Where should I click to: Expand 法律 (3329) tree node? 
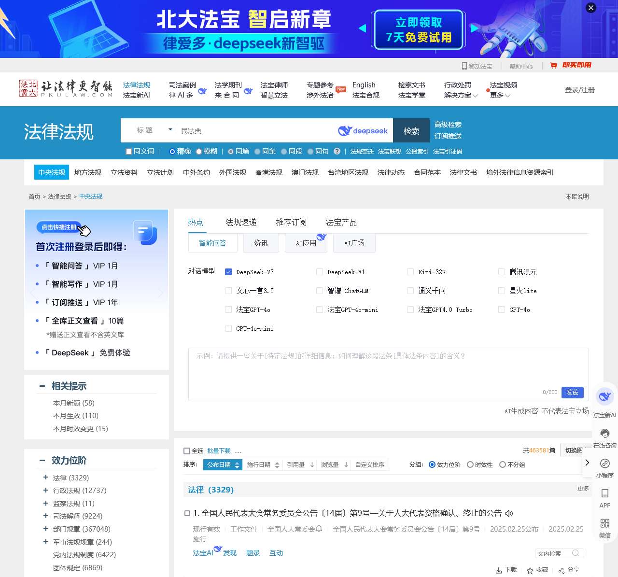pyautogui.click(x=46, y=478)
